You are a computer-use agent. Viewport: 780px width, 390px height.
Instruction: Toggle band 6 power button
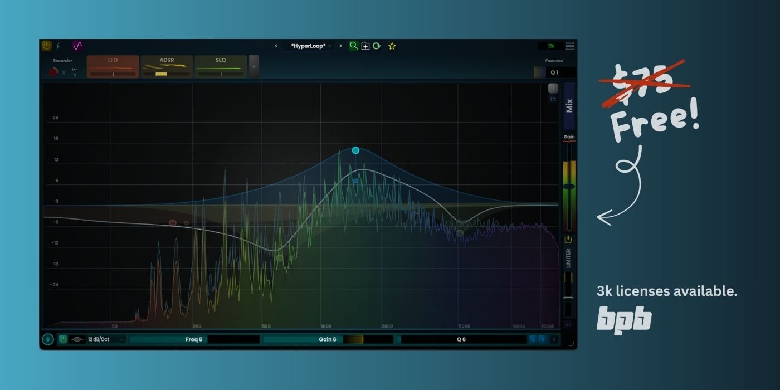63,339
